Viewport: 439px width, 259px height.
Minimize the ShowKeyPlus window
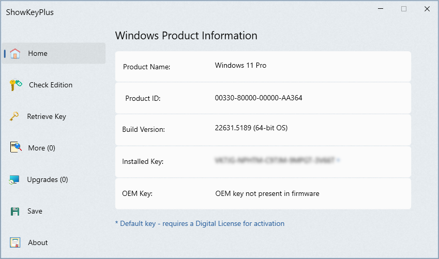[x=381, y=9]
